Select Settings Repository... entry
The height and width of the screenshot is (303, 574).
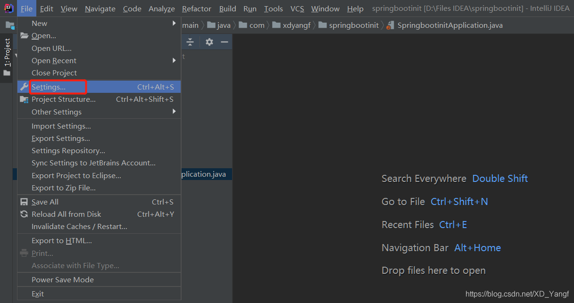pyautogui.click(x=99, y=150)
